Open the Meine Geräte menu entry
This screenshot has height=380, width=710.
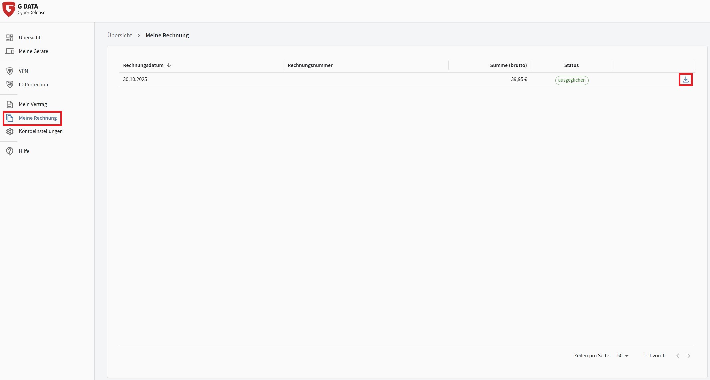[33, 51]
